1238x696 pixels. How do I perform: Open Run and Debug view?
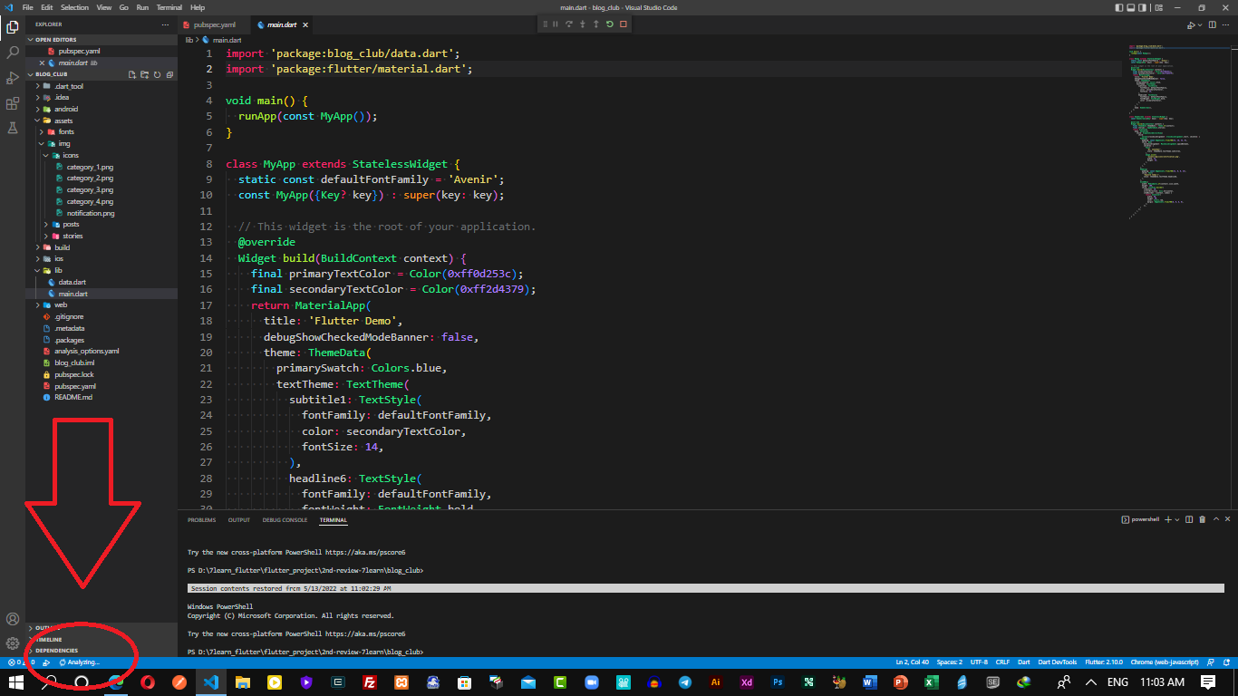(13, 78)
